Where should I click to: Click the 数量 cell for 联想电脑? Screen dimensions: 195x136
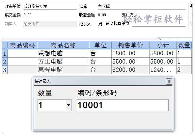(x=184, y=53)
